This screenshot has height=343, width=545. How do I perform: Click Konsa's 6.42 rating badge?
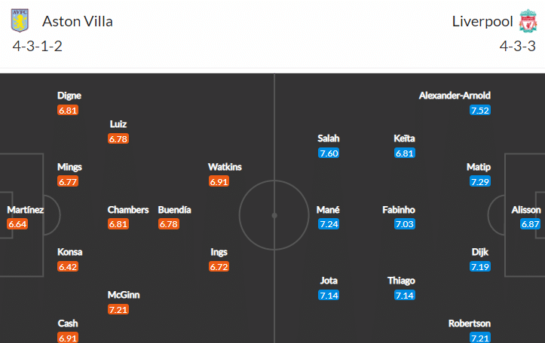[x=68, y=266]
